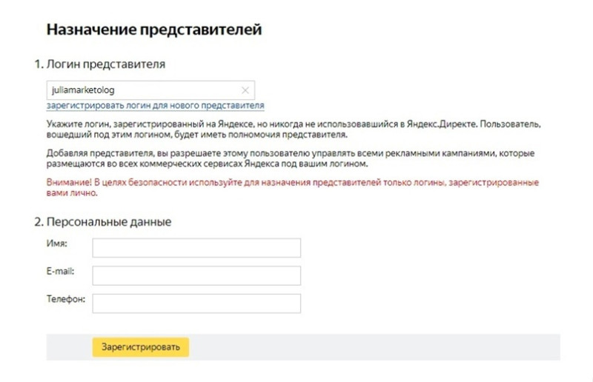Click the paragraph starting 'Добавляя представителя'
Image resolution: width=593 pixels, height=382 pixels.
[x=291, y=158]
